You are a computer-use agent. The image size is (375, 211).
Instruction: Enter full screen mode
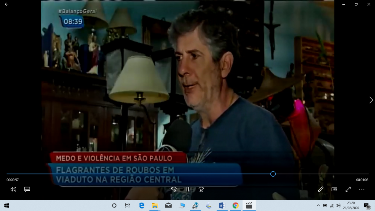click(x=348, y=189)
